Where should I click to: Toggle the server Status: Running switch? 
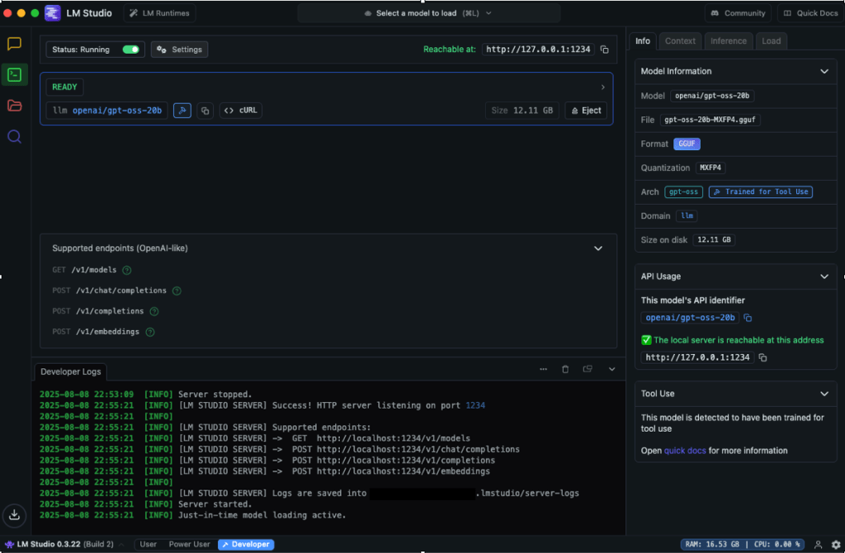(x=130, y=50)
